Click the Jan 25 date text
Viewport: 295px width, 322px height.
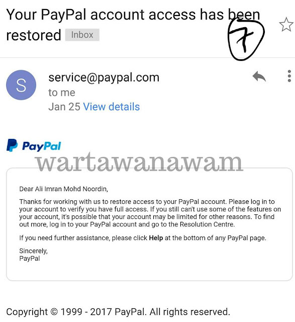(64, 107)
